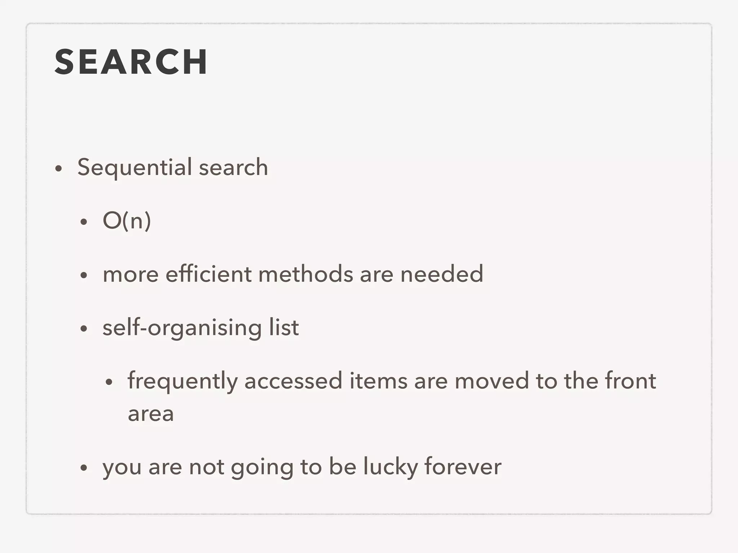Click the word 'forever' in the last bullet
Image resolution: width=738 pixels, height=553 pixels.
coord(463,466)
